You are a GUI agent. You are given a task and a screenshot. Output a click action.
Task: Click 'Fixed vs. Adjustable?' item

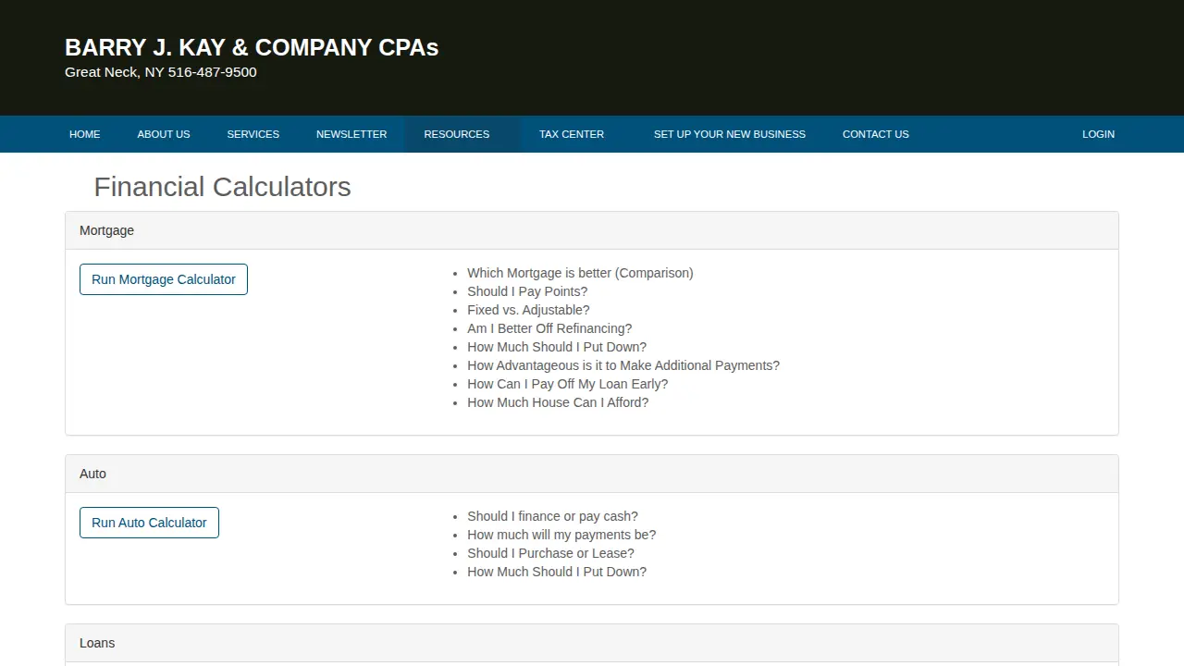[x=528, y=310]
